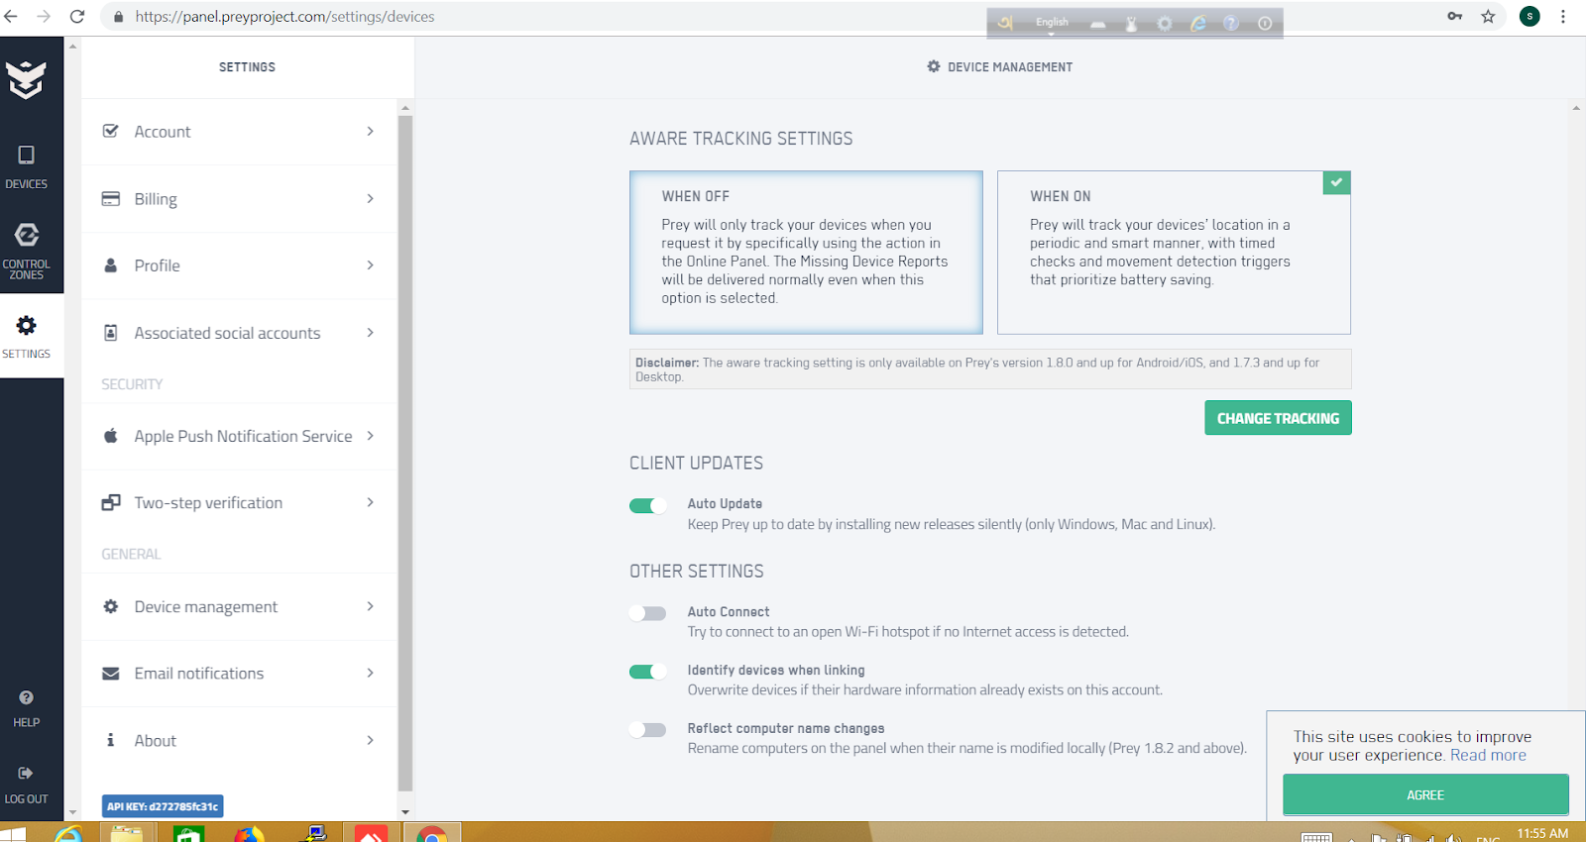Expand the Account chevron
The width and height of the screenshot is (1586, 842).
pyautogui.click(x=370, y=131)
